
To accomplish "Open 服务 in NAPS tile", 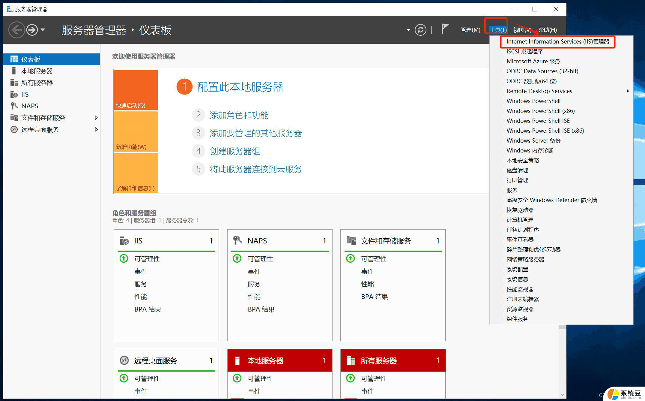I will pos(254,284).
